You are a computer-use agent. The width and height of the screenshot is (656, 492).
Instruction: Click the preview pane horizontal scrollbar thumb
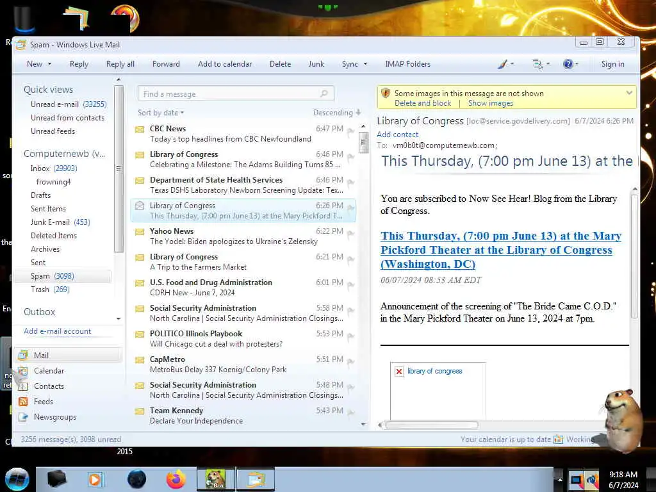coord(431,425)
